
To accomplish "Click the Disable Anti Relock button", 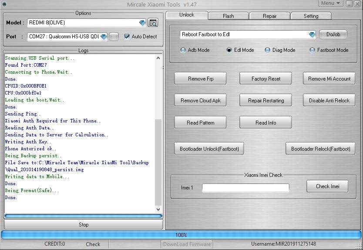I will coord(329,100).
